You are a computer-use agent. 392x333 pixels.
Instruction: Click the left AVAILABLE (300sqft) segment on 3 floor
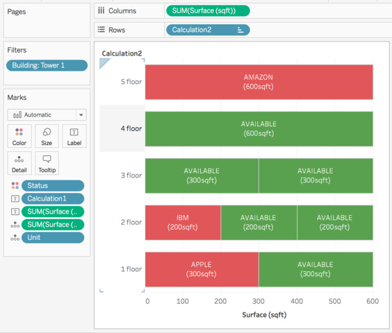coord(202,176)
